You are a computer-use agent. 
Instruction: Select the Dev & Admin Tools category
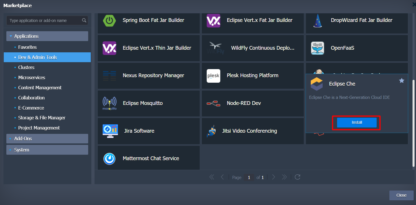tap(47, 57)
